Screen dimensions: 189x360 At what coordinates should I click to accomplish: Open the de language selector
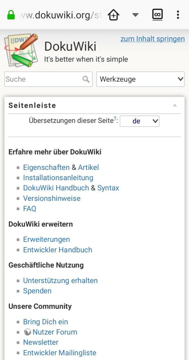140,121
